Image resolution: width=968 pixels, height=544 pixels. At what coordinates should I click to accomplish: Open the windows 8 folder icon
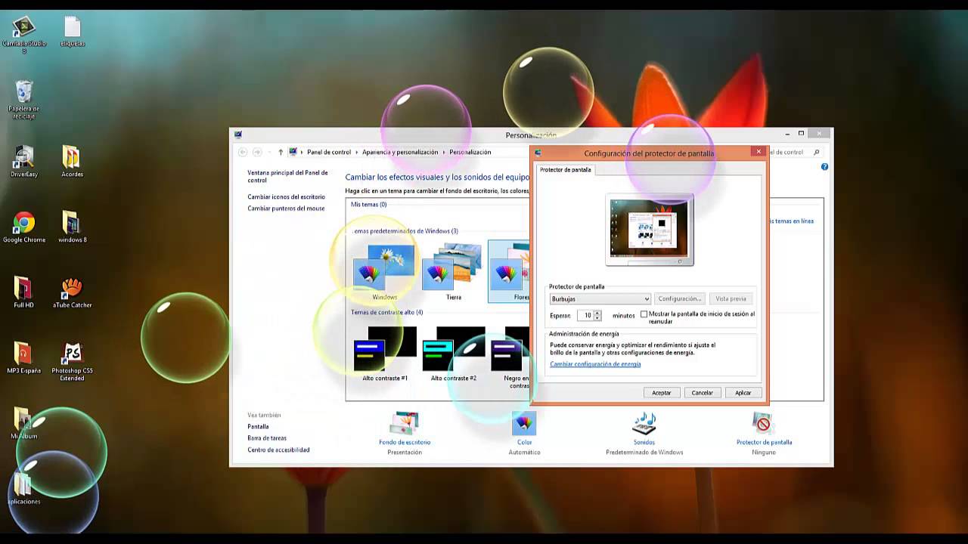(72, 227)
